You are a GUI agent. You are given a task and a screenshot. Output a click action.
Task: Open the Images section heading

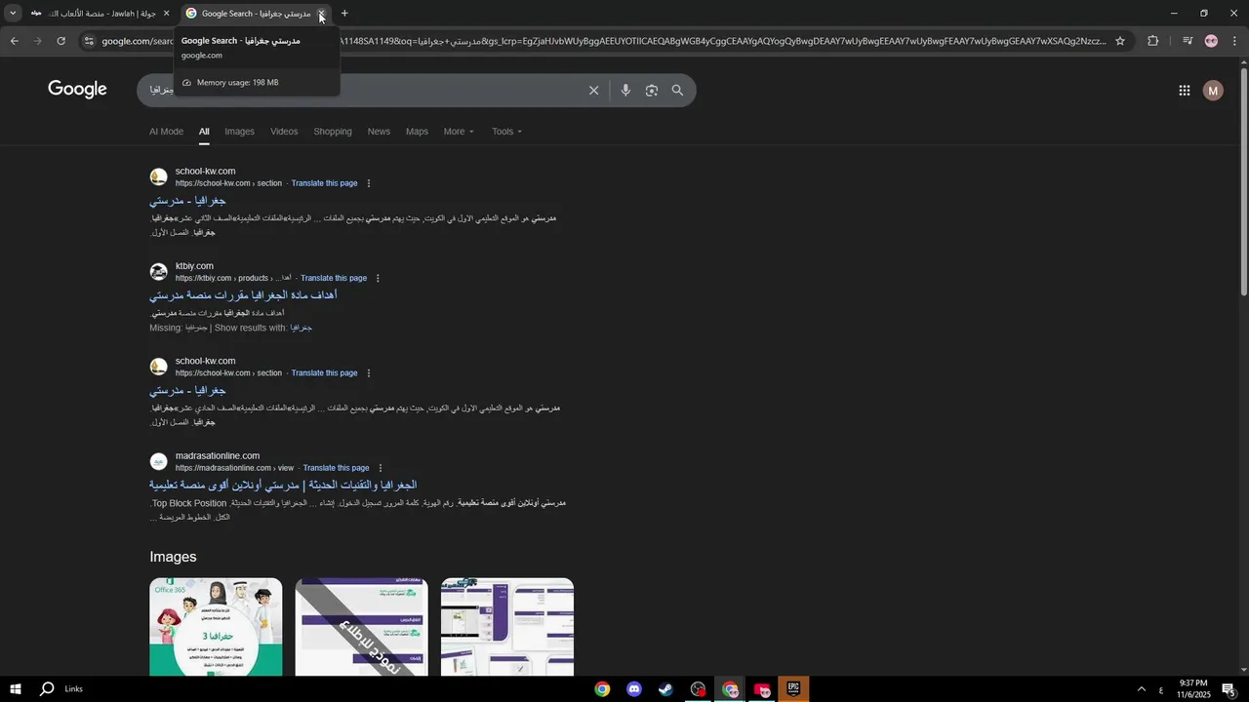tap(173, 557)
